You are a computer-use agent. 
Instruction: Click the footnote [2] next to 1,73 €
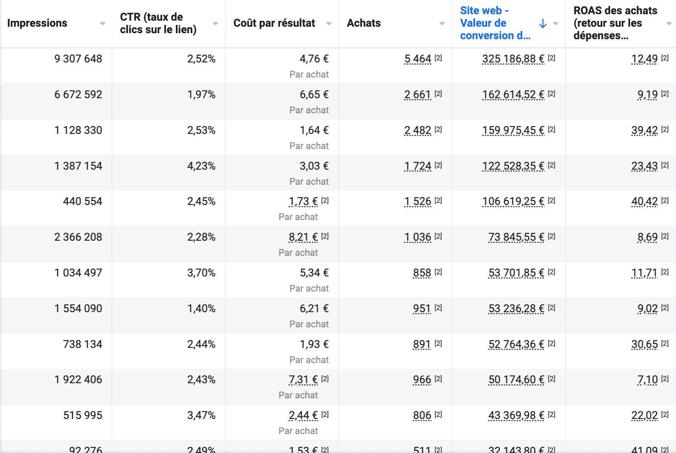pyautogui.click(x=325, y=201)
